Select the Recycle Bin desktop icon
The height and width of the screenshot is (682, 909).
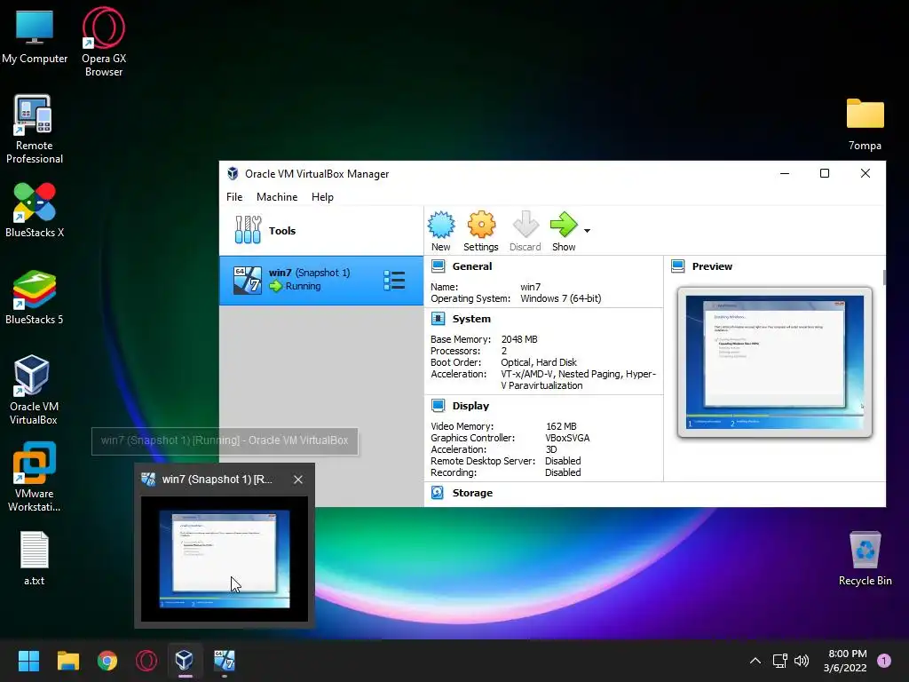point(865,559)
